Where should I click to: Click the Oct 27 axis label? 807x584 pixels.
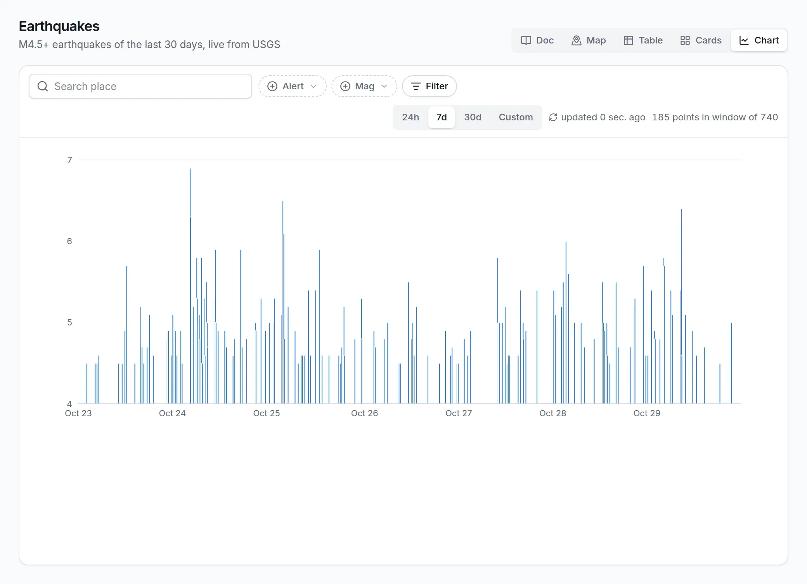(x=459, y=413)
